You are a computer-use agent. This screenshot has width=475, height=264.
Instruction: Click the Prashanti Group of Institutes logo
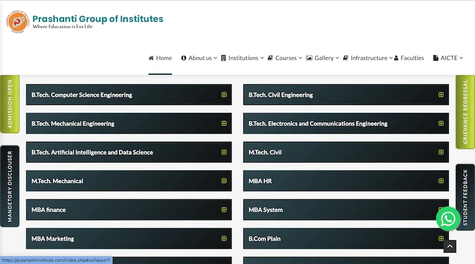18,23
